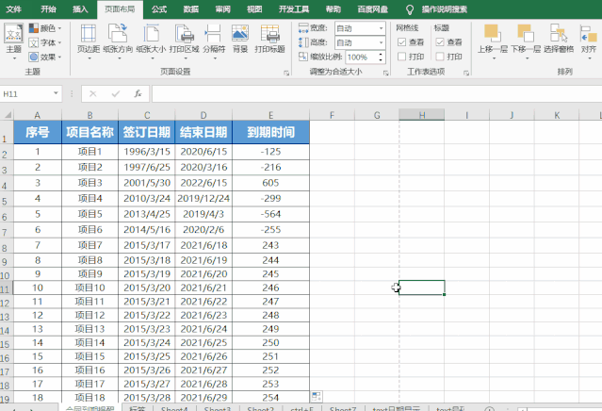Click the 上移一层 bring forward icon
The width and height of the screenshot is (602, 411).
click(493, 33)
